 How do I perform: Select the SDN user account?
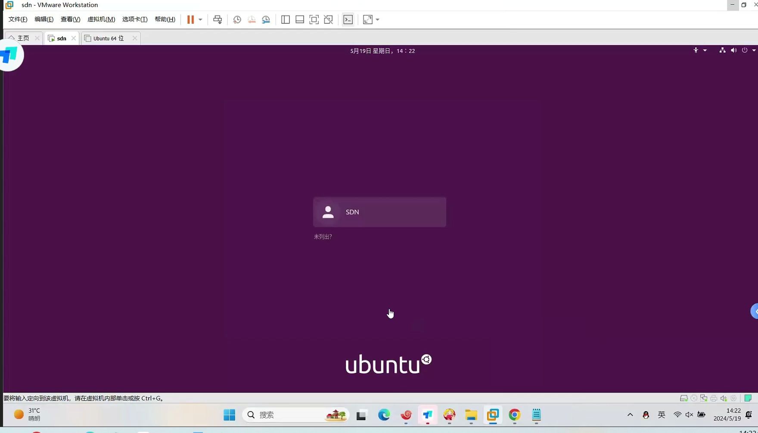click(379, 212)
